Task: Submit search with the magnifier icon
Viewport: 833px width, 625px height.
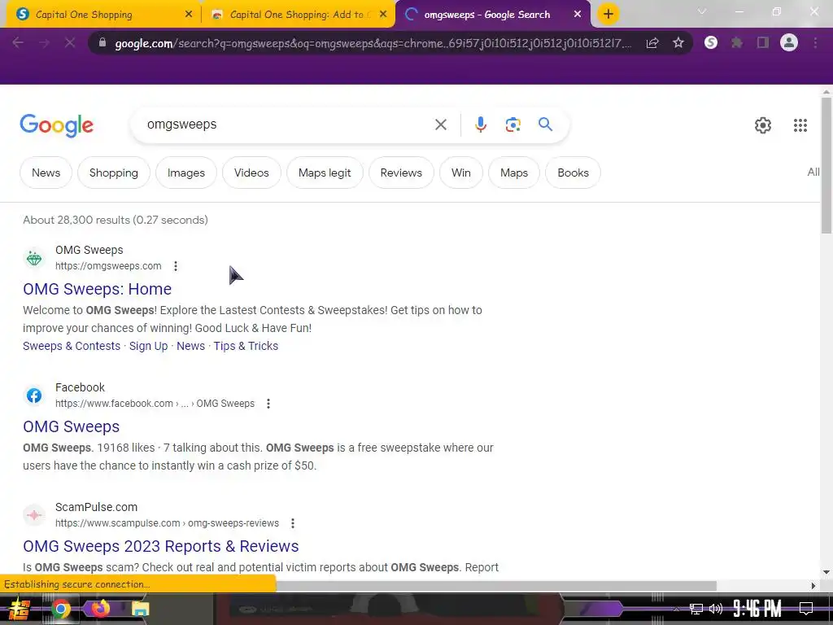Action: pyautogui.click(x=545, y=125)
